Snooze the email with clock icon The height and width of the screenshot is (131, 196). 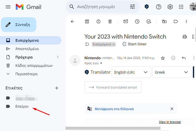[x=137, y=21]
